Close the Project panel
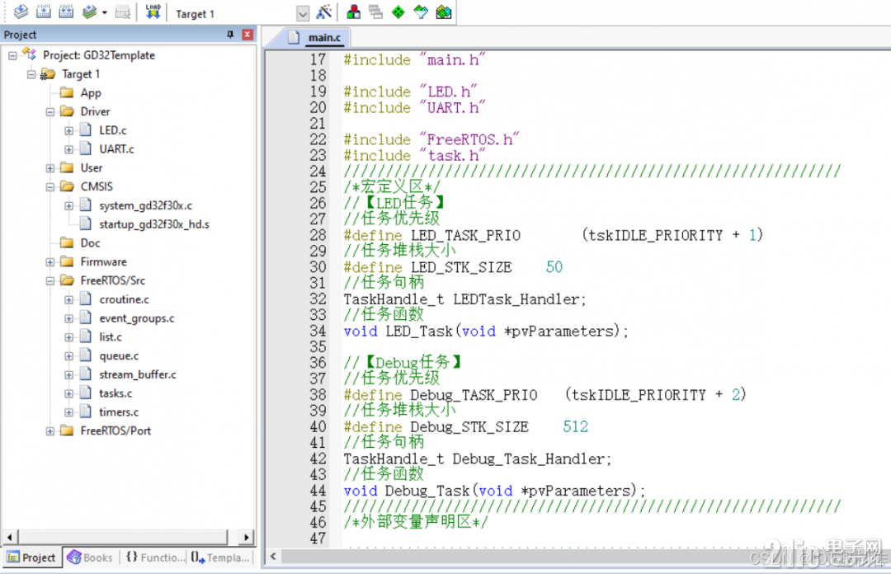Viewport: 891px width, 574px height. tap(247, 35)
